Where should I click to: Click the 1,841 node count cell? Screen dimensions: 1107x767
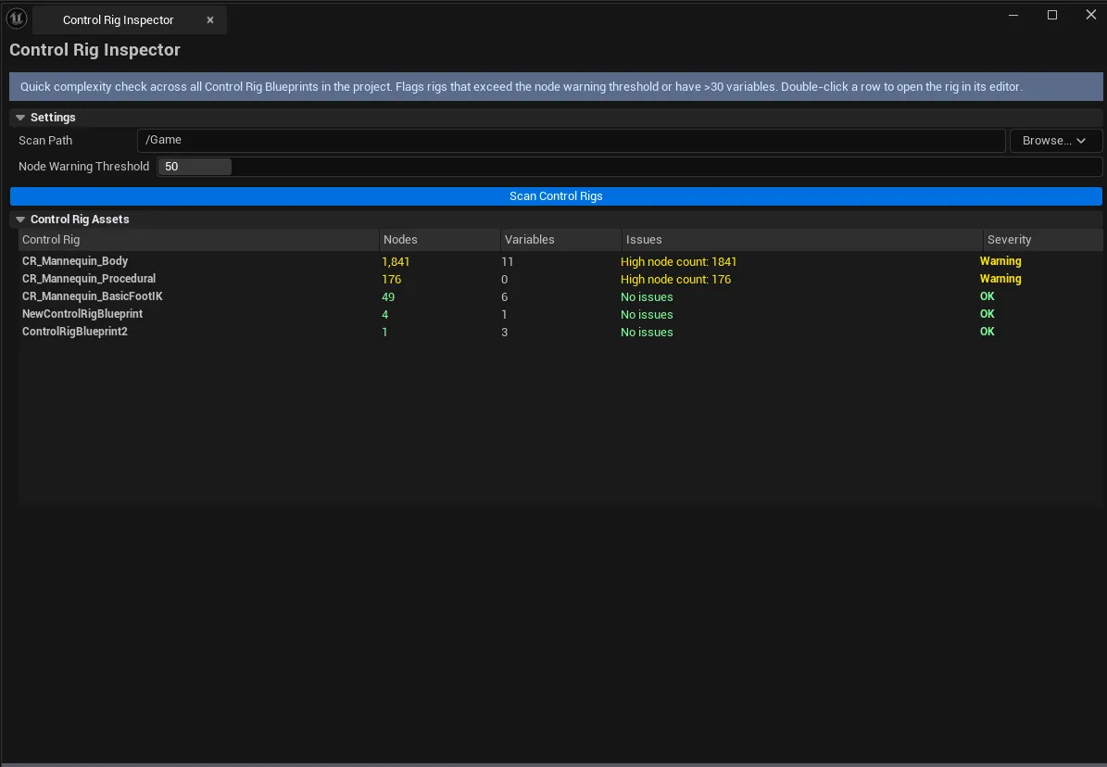pos(396,262)
